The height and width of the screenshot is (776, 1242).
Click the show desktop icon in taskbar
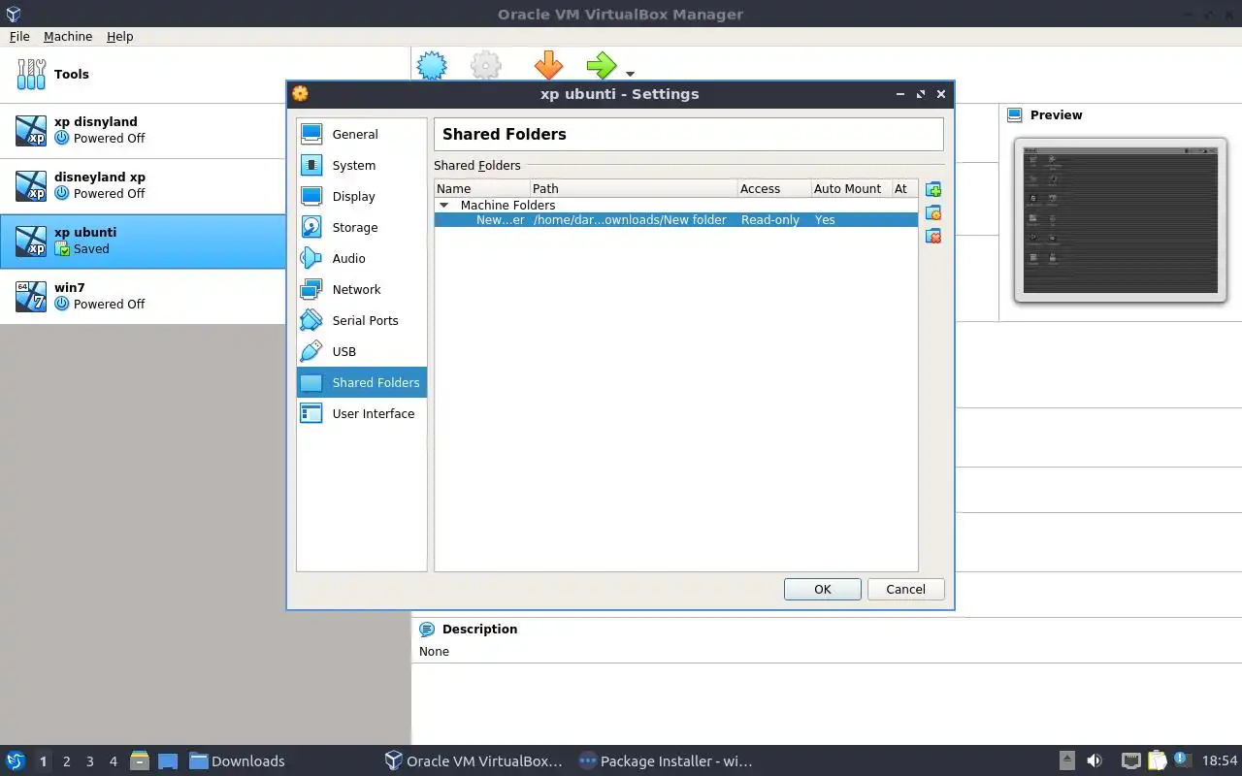tap(168, 761)
